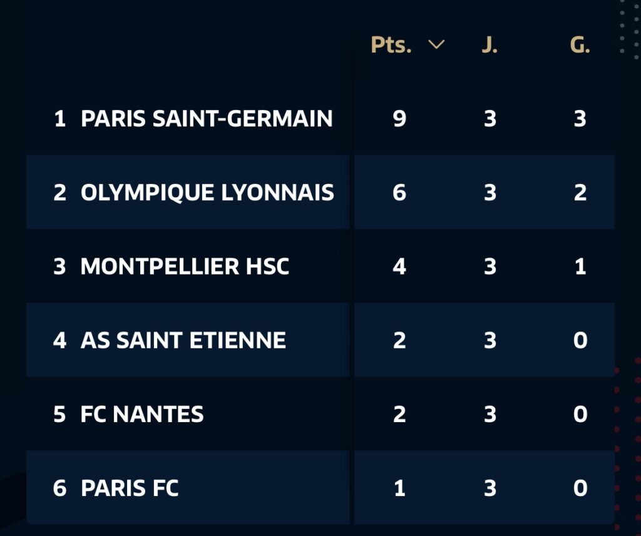Click Paris FC's points value 1
Viewport: 641px width, 536px height.
tap(399, 488)
